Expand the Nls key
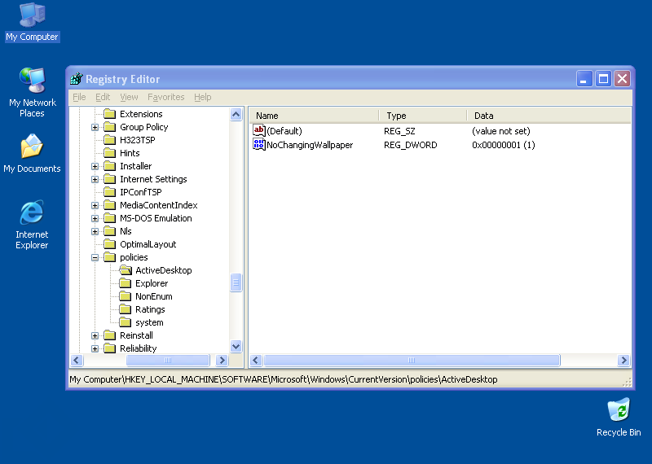The width and height of the screenshot is (652, 464). tap(95, 231)
